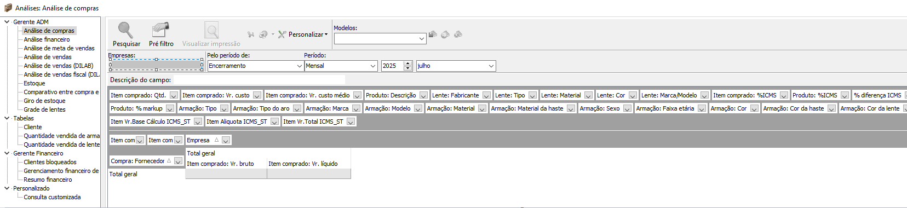Screen dimensions: 907x208
Task: Click the Item Vr.Base Cálculo ICMS_ST field
Action: click(x=156, y=122)
